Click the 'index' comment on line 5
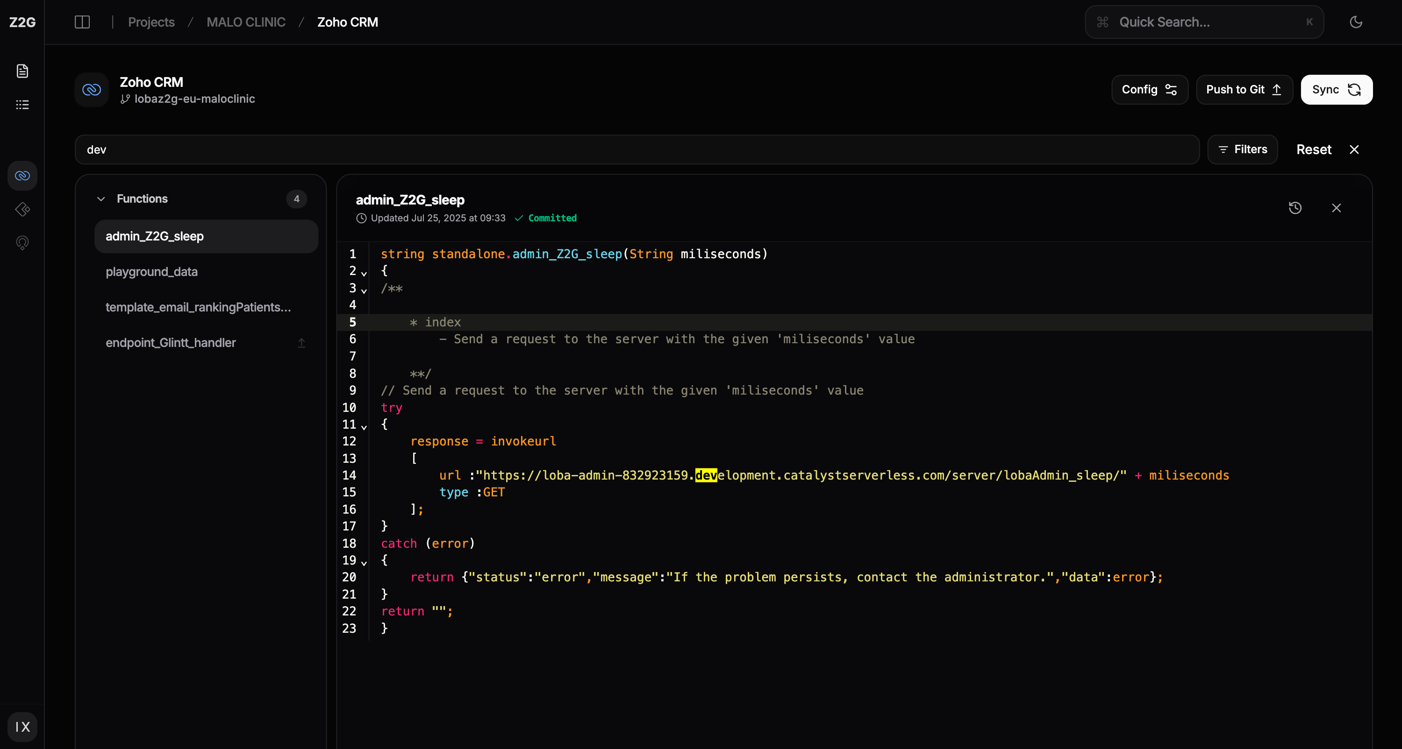This screenshot has width=1402, height=749. (x=443, y=323)
